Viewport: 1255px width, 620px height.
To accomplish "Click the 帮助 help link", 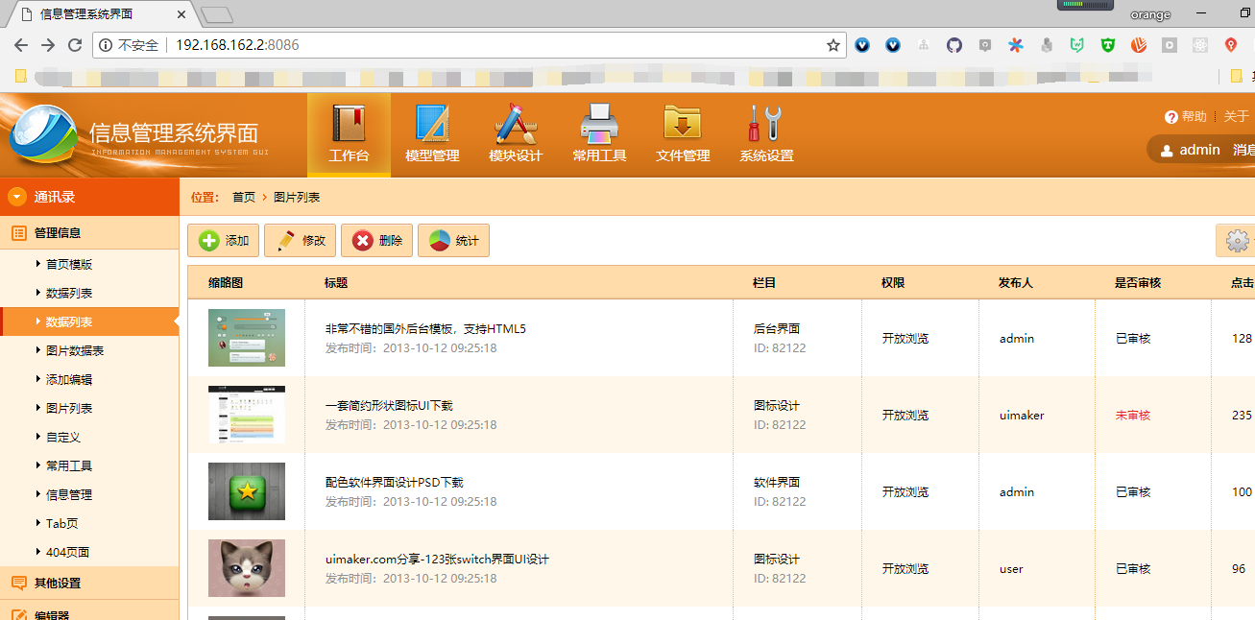I will coord(1186,117).
